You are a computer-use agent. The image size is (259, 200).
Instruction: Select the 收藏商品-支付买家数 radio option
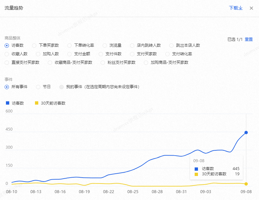pos(50,63)
